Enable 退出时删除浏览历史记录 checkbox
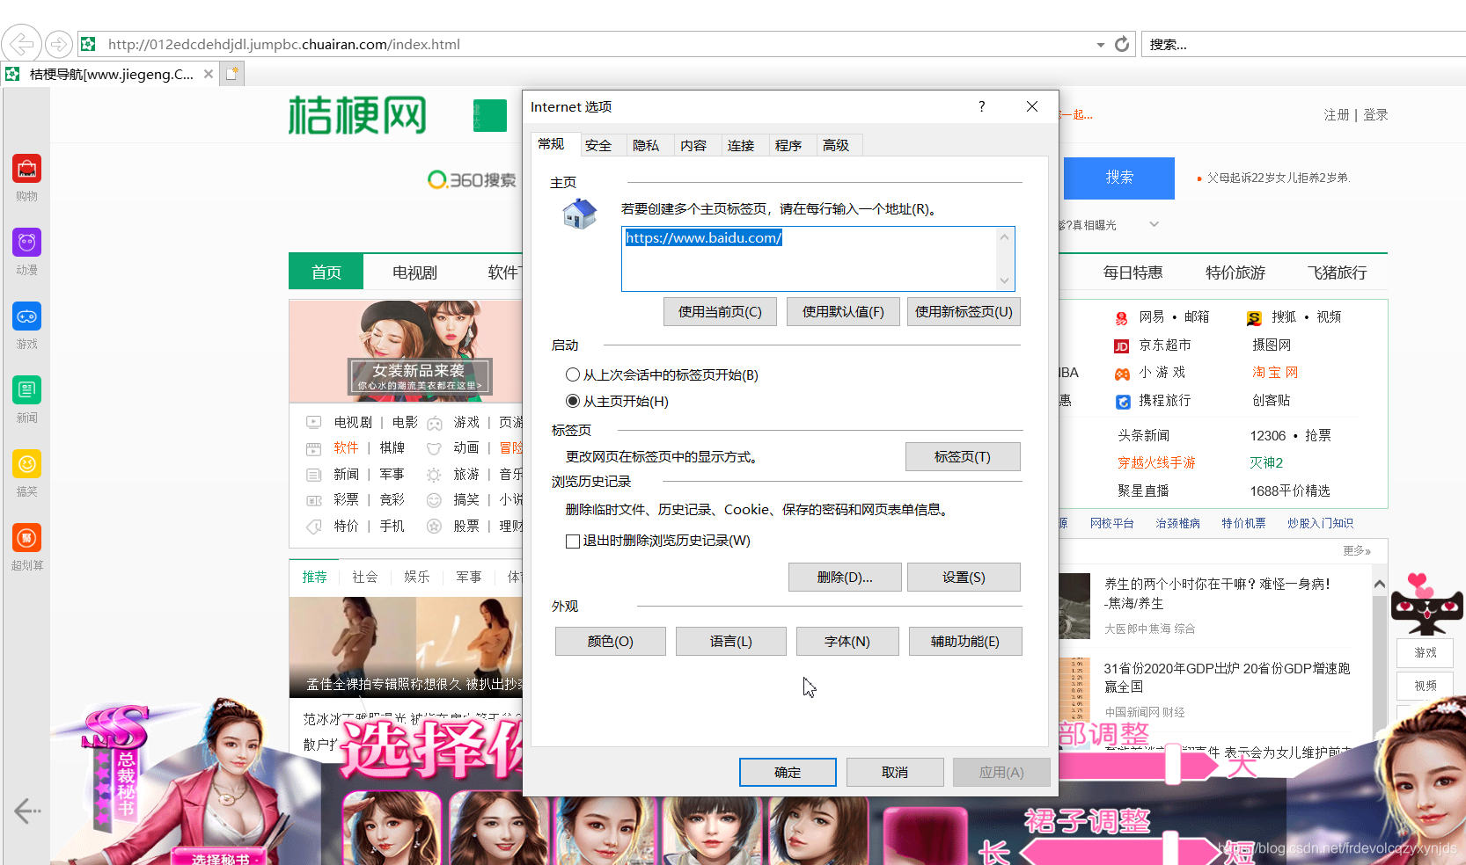This screenshot has height=865, width=1466. 573,541
